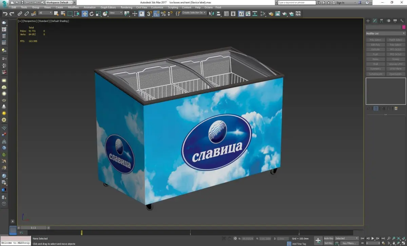Screen dimensions: 407x246
Task: Toggle the Ribbon display button
Action: click(x=241, y=14)
